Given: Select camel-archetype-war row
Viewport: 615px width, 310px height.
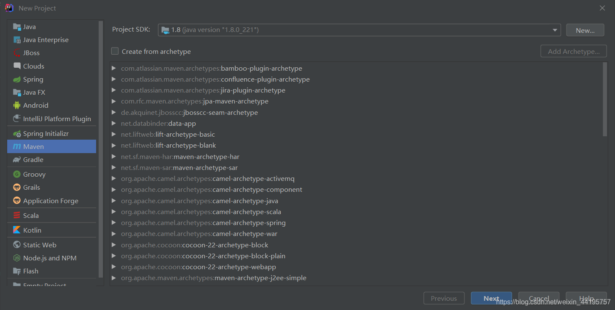Looking at the screenshot, I should click(x=356, y=233).
